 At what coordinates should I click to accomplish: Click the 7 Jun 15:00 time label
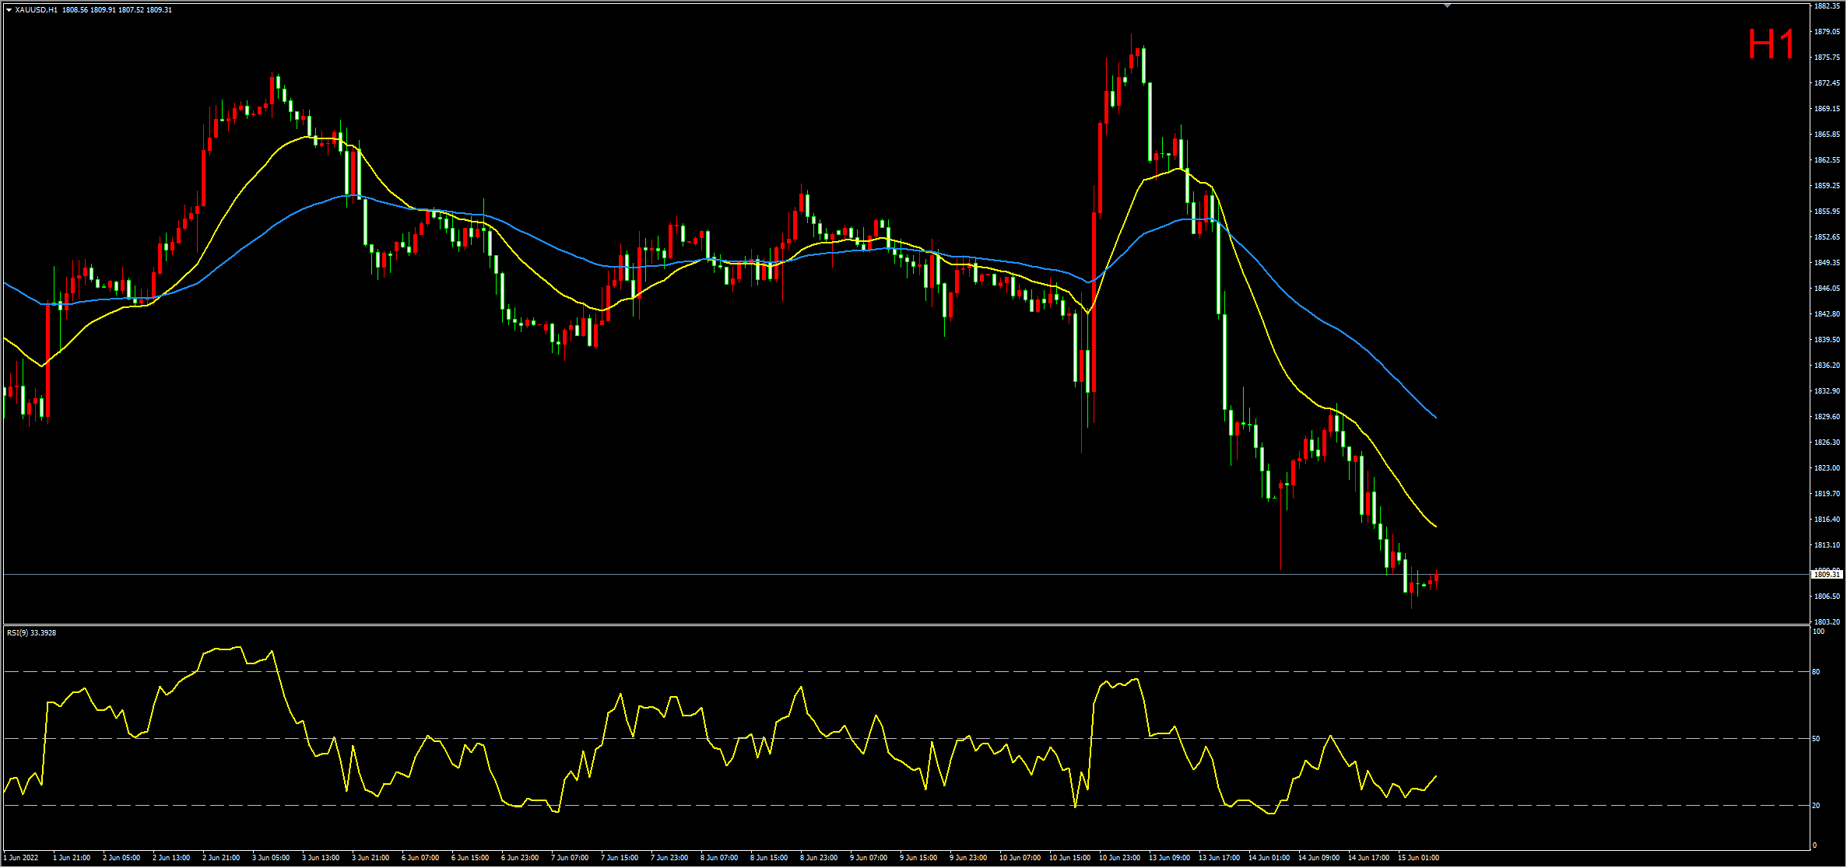pyautogui.click(x=620, y=858)
